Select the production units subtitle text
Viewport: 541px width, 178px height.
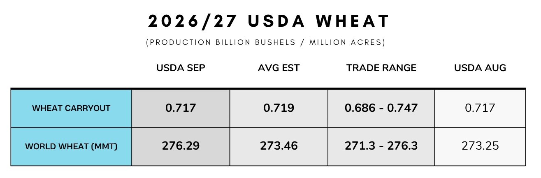(266, 43)
